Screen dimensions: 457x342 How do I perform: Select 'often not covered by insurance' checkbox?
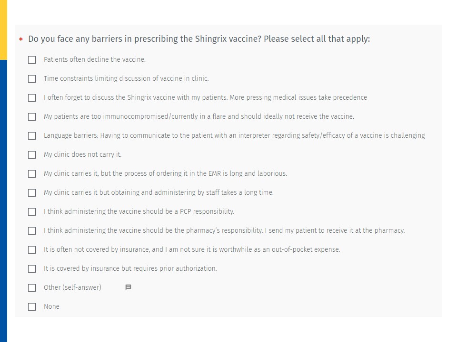click(x=32, y=250)
